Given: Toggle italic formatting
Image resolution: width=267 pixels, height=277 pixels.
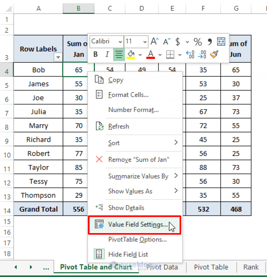Looking at the screenshot, I should pyautogui.click(x=107, y=54).
